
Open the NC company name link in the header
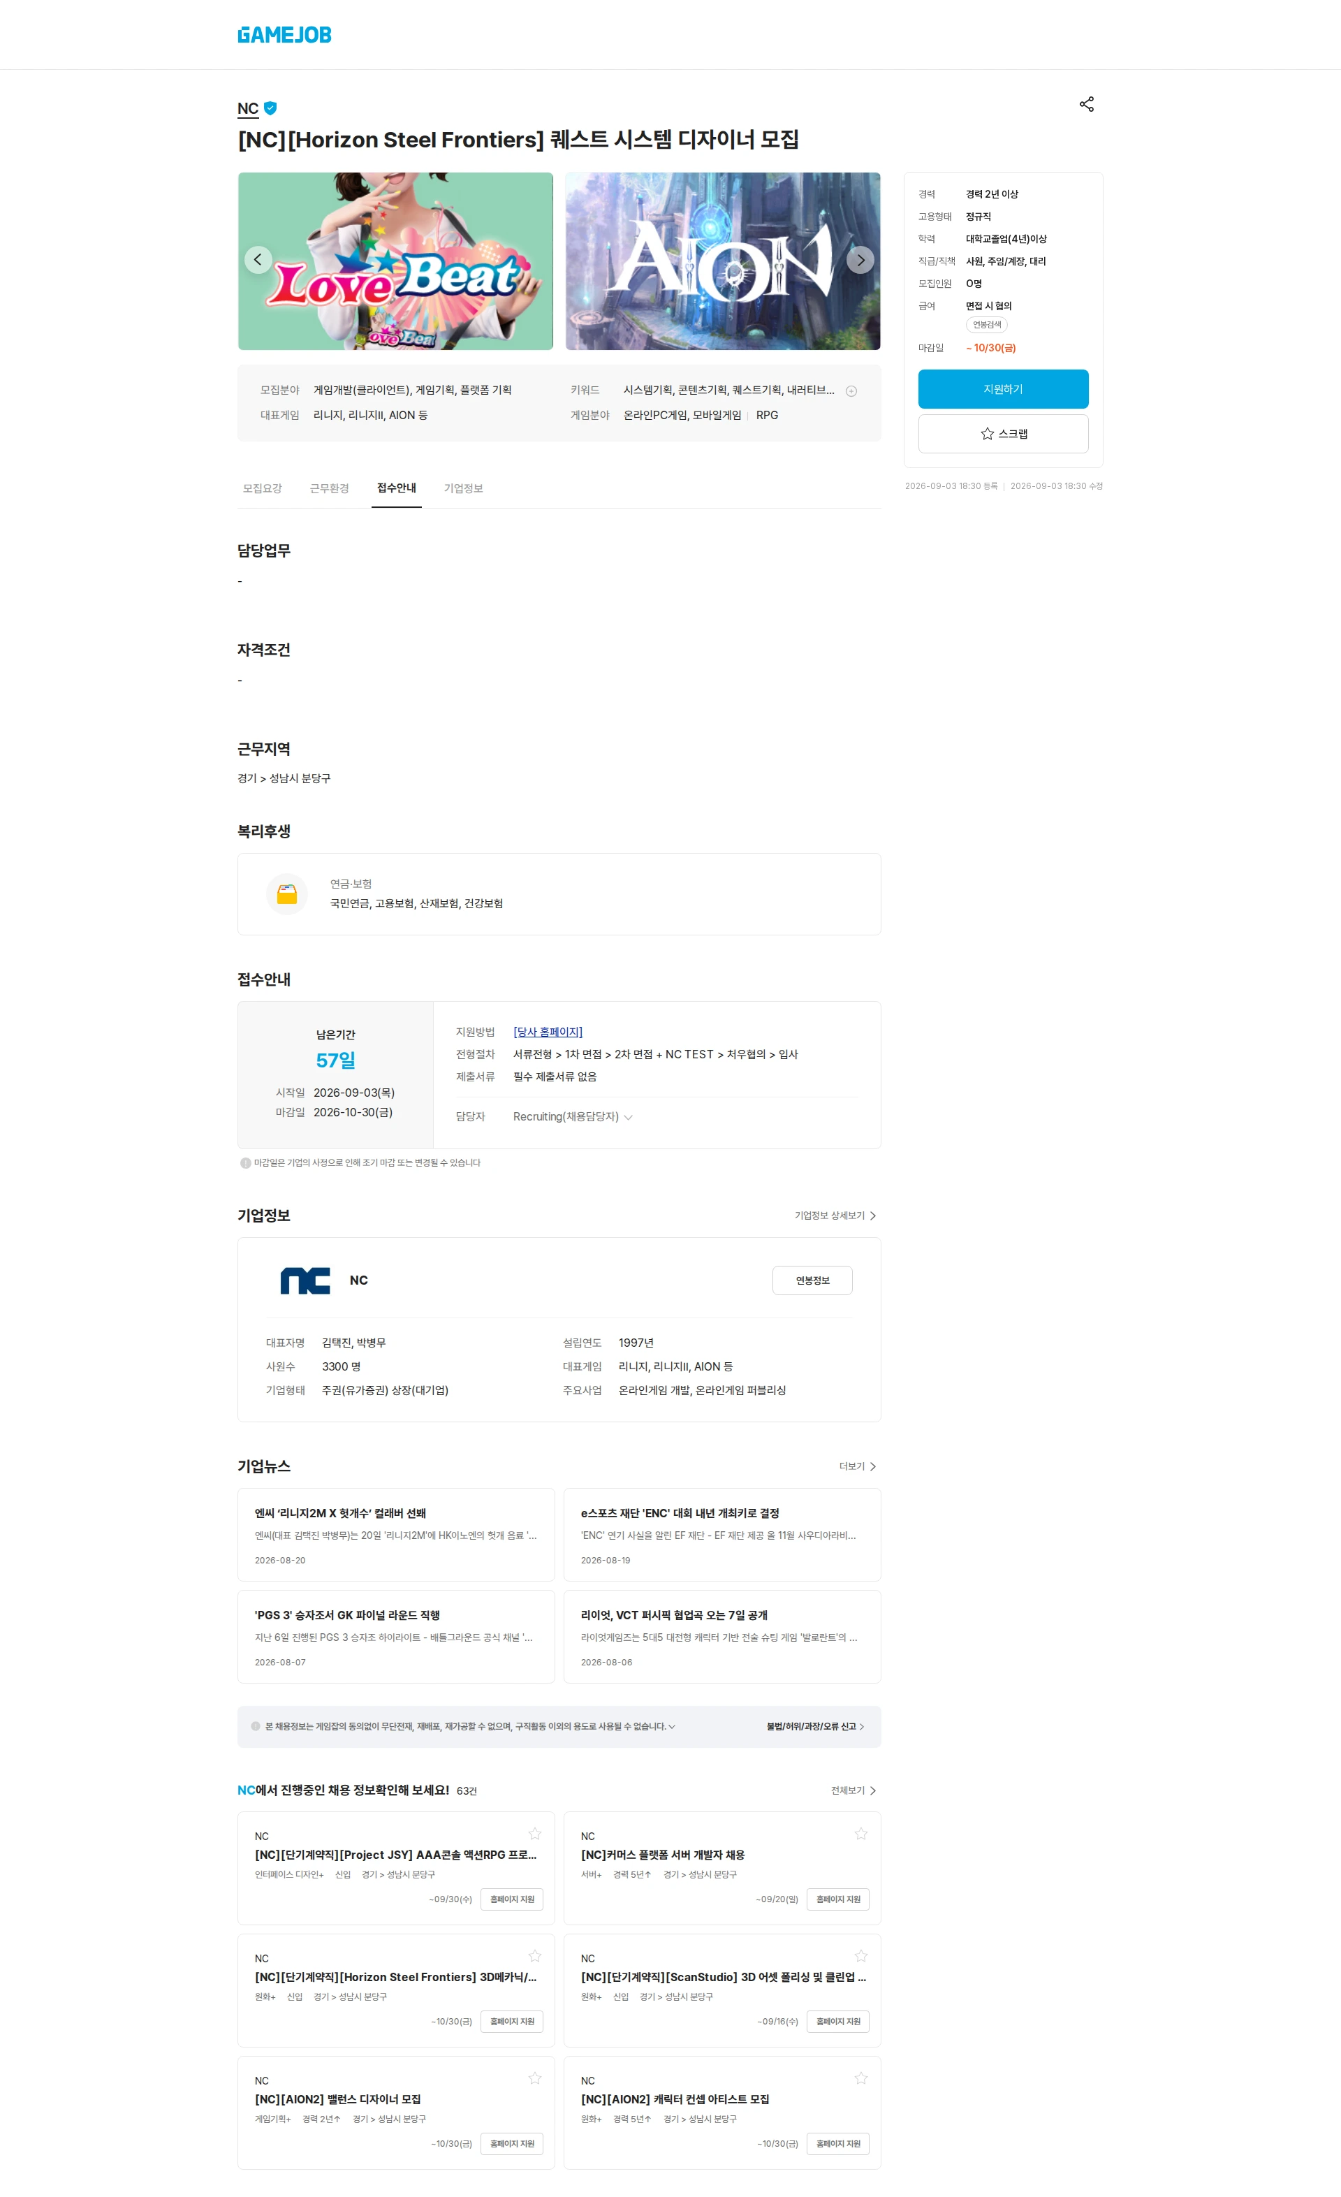tap(248, 108)
